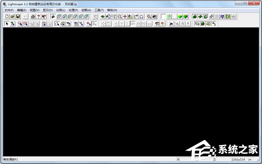Expand the 处理(P) menu
262x164 pixels.
click(x=73, y=10)
